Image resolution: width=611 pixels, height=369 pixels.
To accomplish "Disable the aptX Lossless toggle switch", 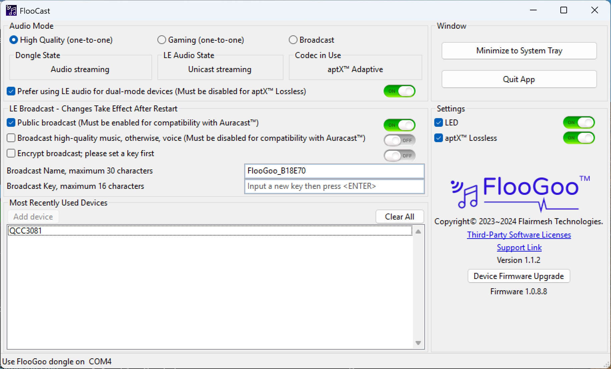I will tap(579, 138).
